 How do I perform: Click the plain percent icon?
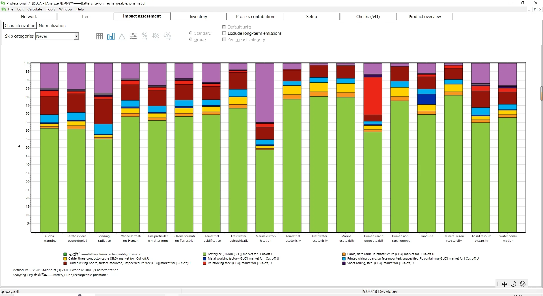tap(145, 36)
